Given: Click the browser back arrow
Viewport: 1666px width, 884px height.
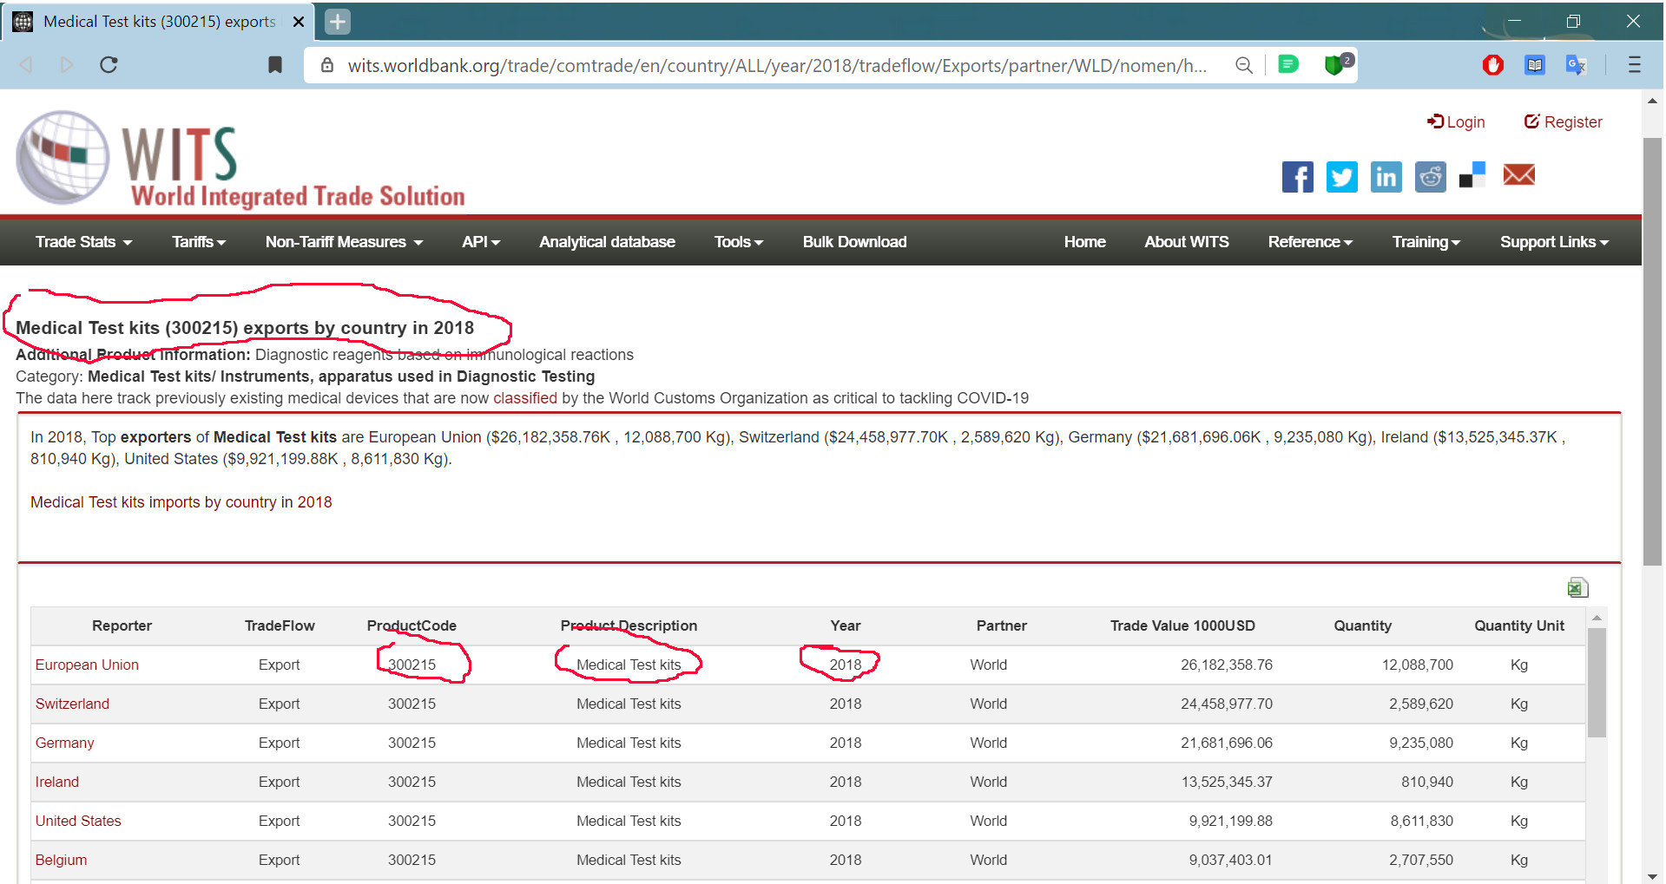Looking at the screenshot, I should coord(27,65).
